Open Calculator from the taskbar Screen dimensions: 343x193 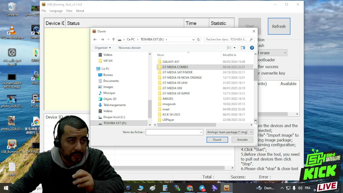point(165,188)
